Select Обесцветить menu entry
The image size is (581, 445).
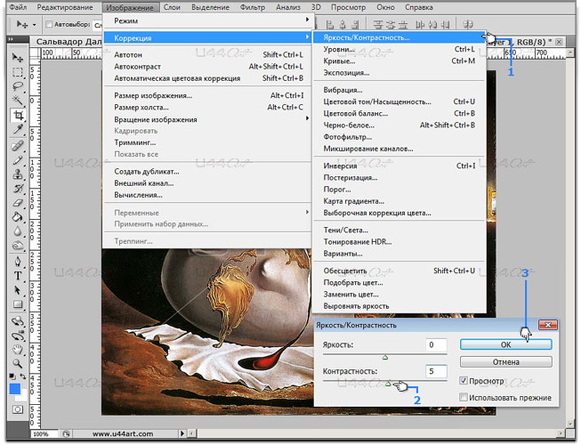tap(399, 271)
